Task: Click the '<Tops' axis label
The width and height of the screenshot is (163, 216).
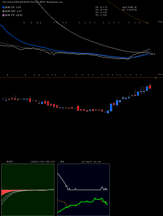Action: [160, 22]
